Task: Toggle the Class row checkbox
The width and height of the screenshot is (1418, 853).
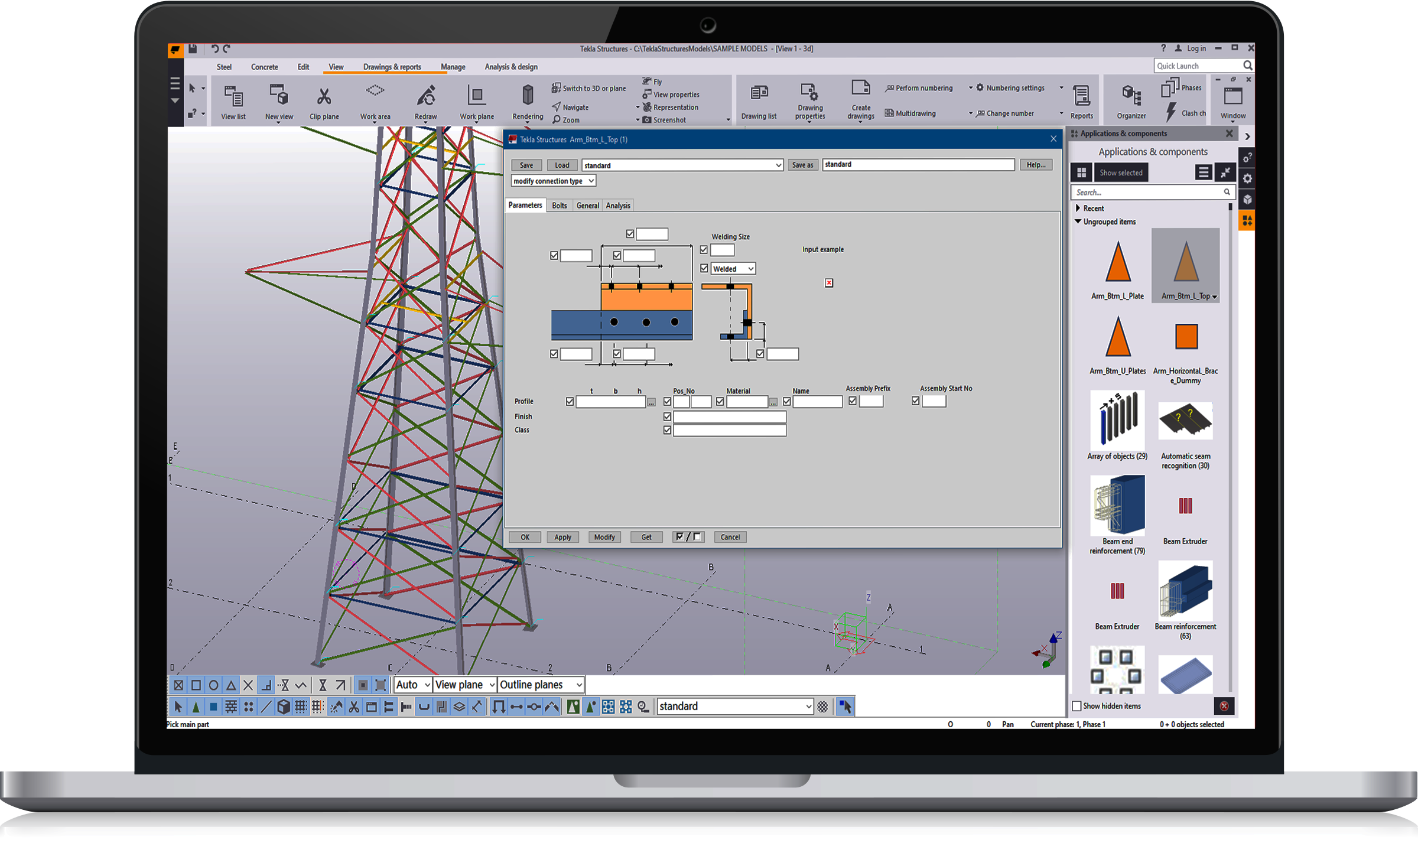Action: click(667, 430)
